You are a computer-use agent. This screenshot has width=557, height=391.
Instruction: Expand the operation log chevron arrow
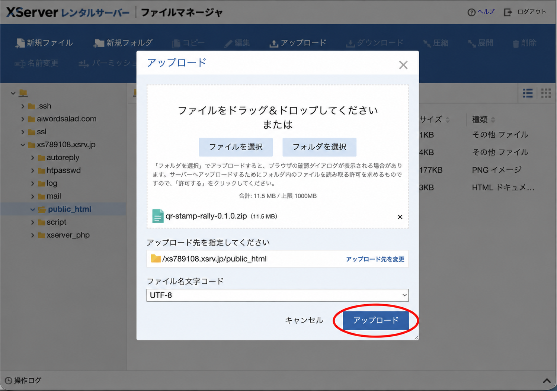click(547, 381)
